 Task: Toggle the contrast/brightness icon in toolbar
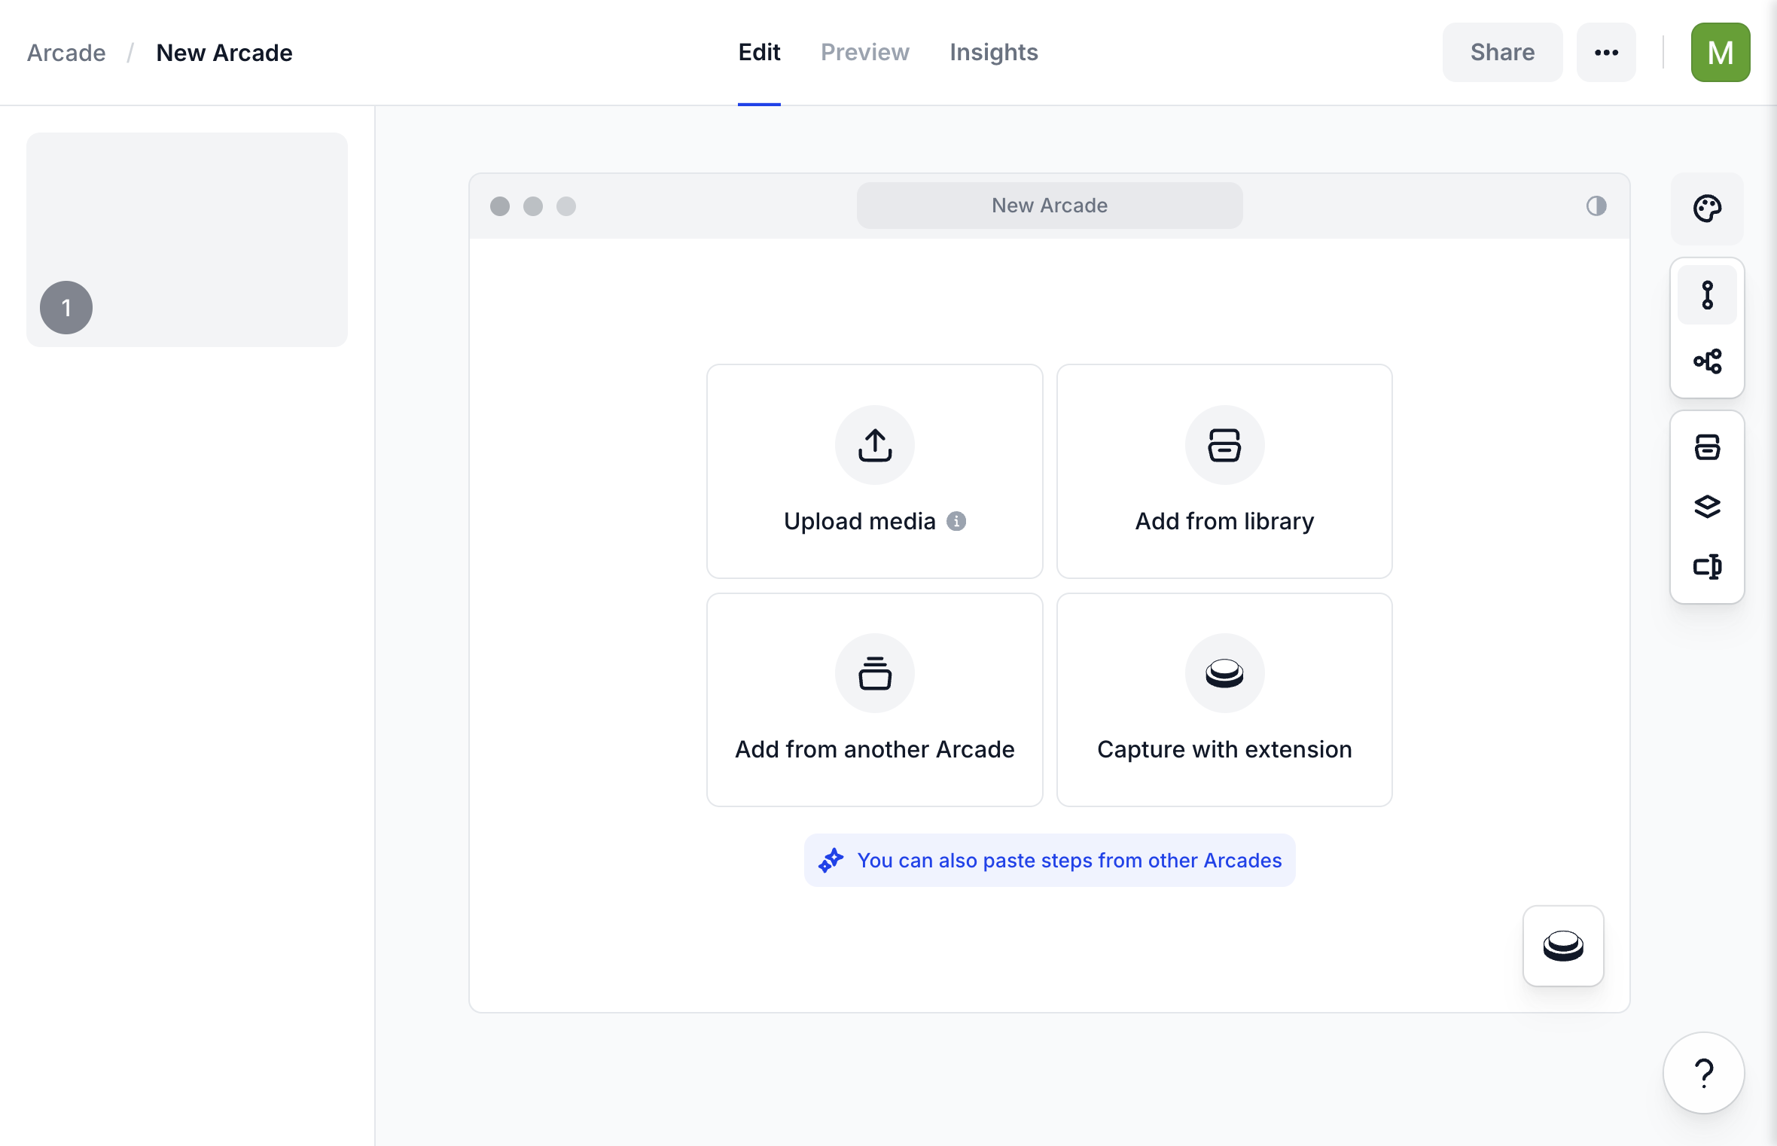pyautogui.click(x=1596, y=205)
